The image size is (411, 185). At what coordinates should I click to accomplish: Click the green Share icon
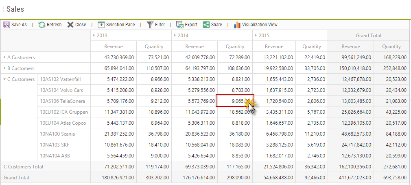206,25
